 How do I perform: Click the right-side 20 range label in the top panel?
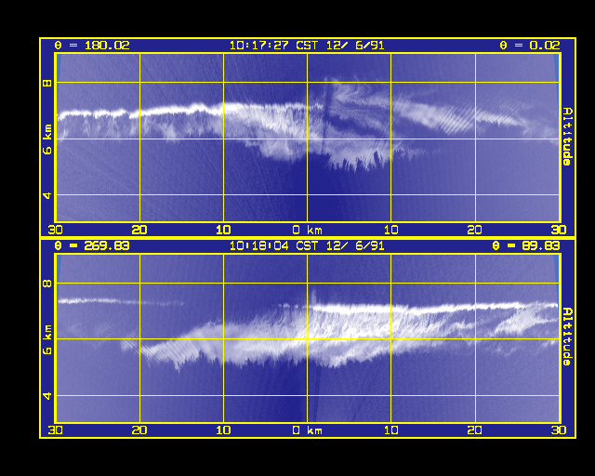click(x=475, y=230)
